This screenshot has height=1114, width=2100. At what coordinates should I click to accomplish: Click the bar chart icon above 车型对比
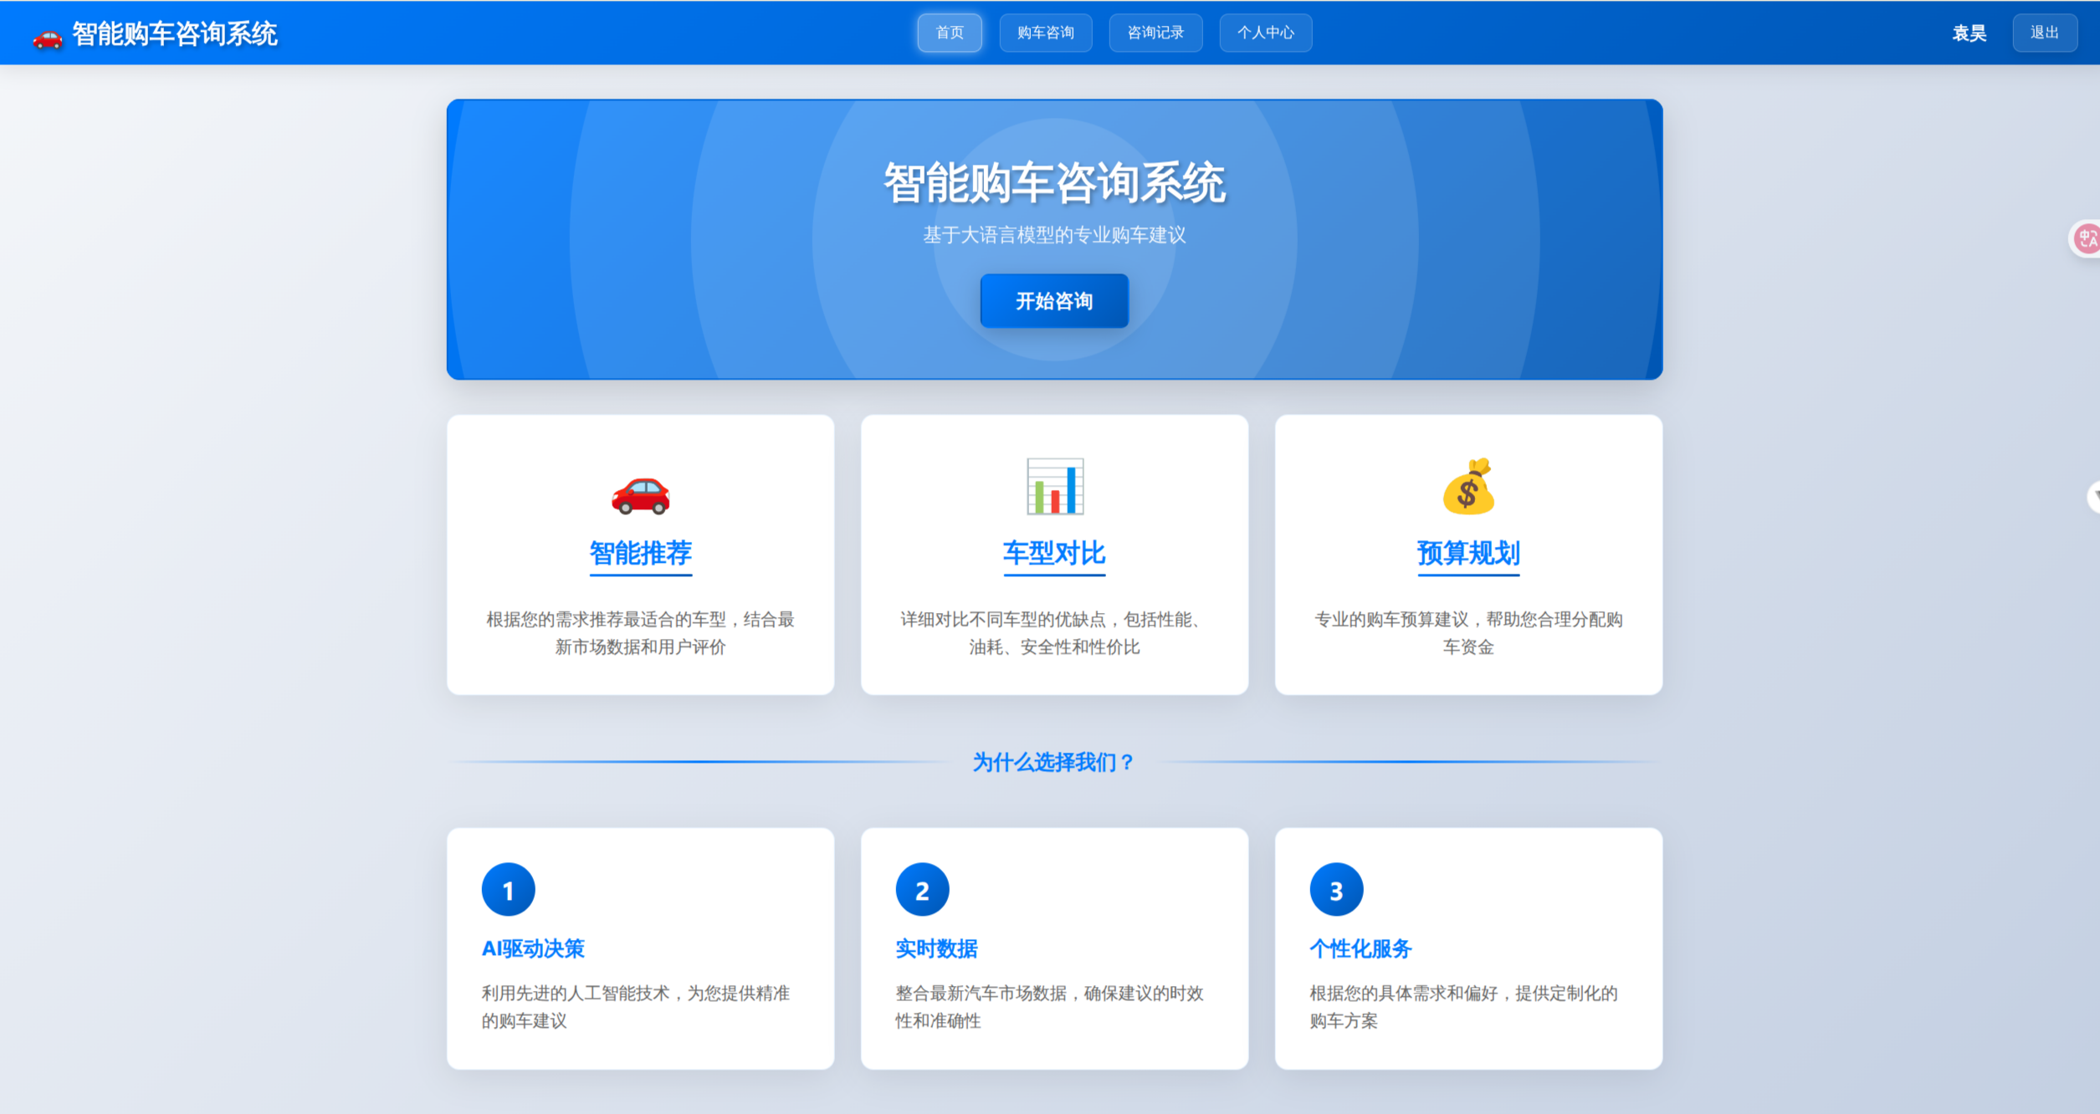[1054, 487]
